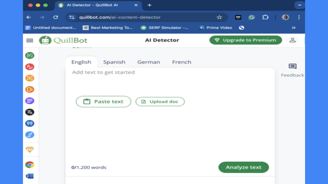This screenshot has width=328, height=184.
Task: Open the Chrome profile avatar
Action: (x=285, y=17)
